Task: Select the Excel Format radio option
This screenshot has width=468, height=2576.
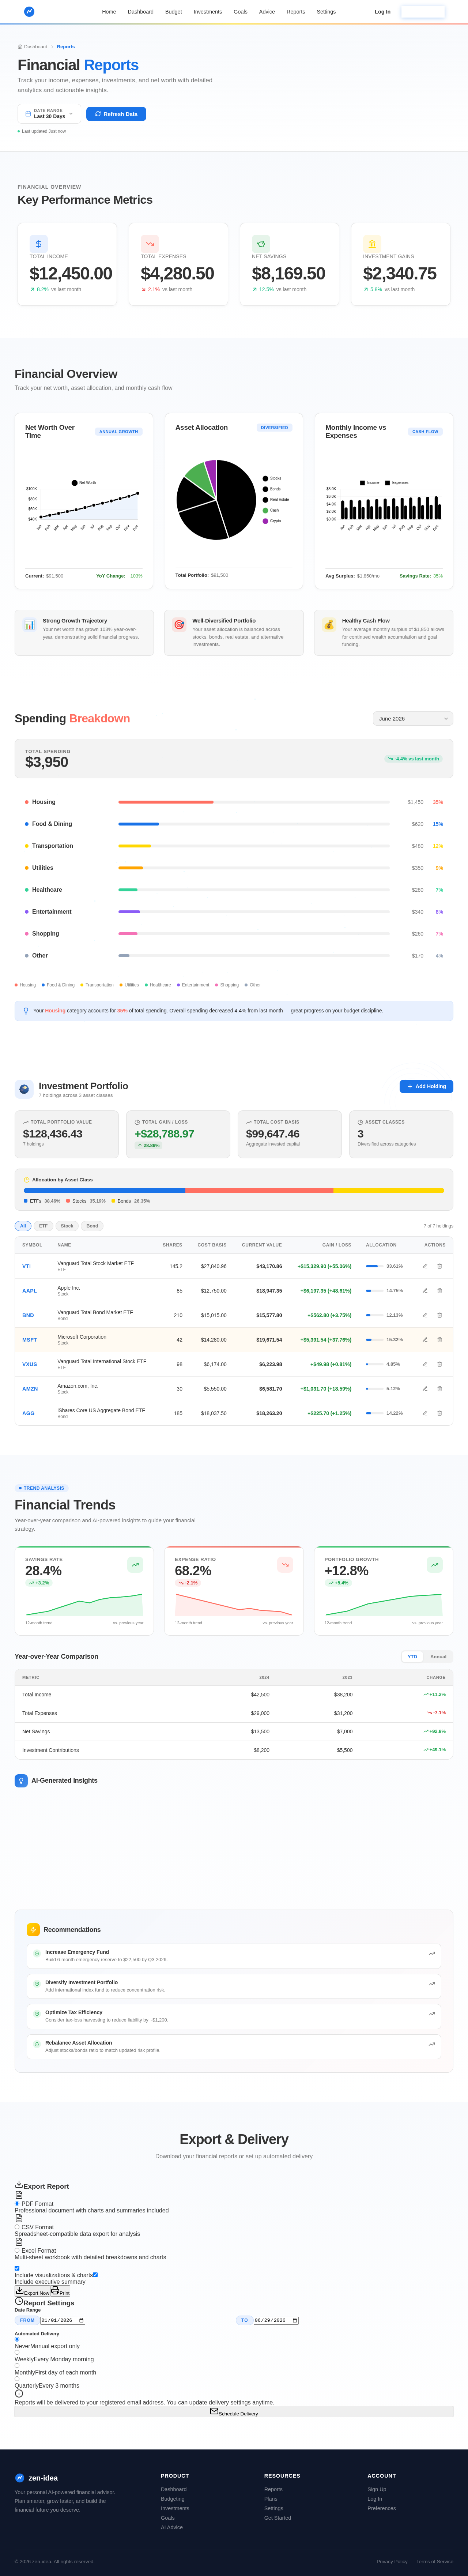Action: [x=17, y=2250]
